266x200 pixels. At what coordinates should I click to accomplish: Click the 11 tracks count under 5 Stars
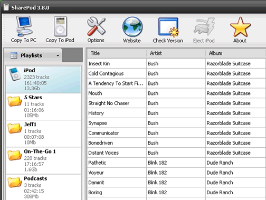click(x=34, y=104)
